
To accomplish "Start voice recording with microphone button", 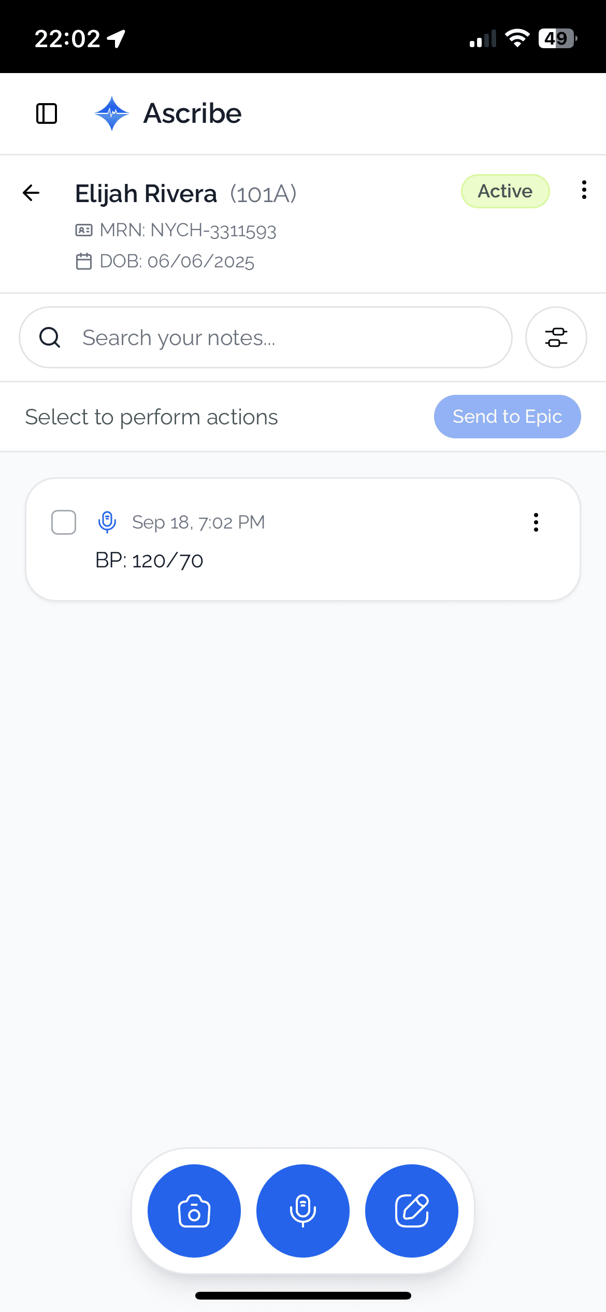I will click(303, 1211).
